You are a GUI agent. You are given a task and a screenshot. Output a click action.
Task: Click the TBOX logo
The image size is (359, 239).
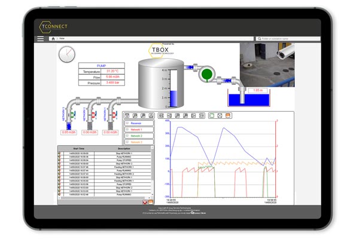click(x=161, y=50)
